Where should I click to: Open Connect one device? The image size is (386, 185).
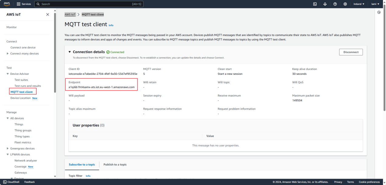(x=23, y=48)
